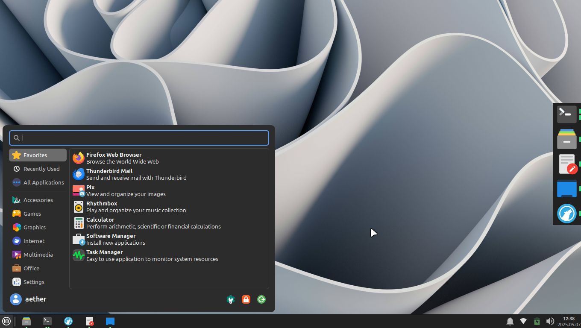Click inside the menu search field
Viewport: 581px width, 328px height.
pyautogui.click(x=139, y=138)
